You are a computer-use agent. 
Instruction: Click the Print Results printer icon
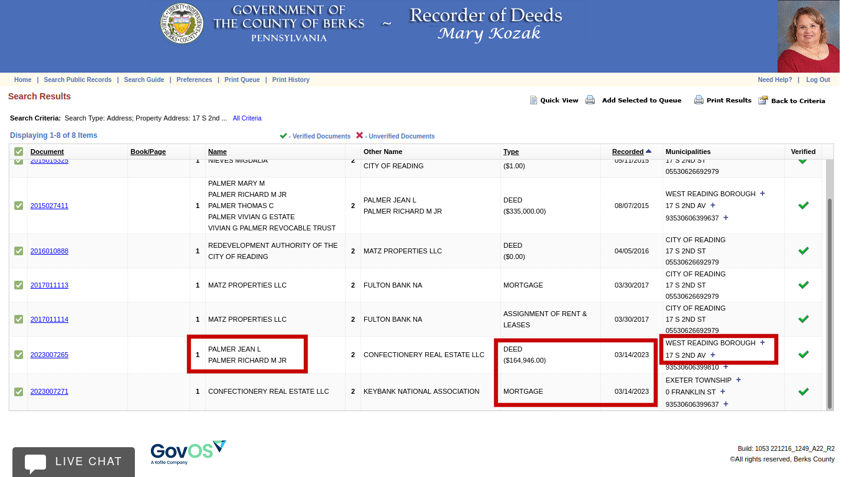coord(699,100)
